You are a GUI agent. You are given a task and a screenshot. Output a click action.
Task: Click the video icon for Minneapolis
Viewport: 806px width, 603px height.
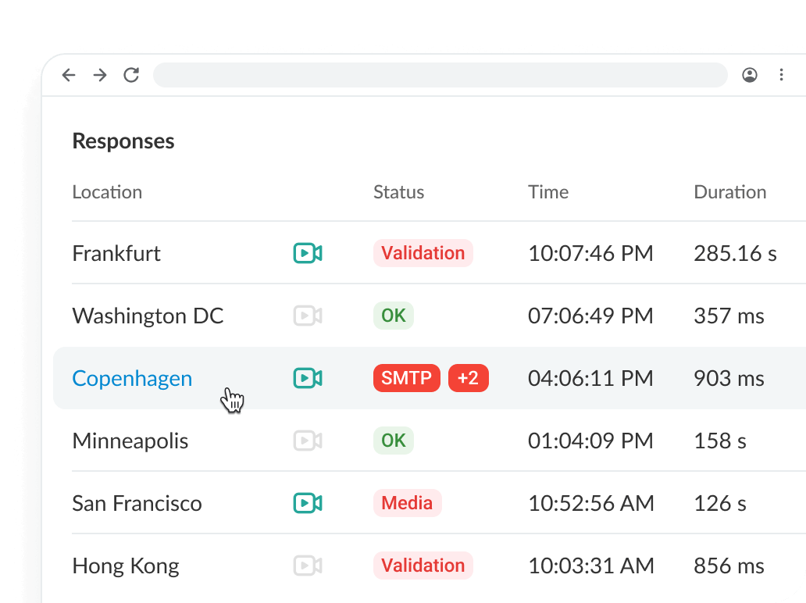pyautogui.click(x=308, y=441)
